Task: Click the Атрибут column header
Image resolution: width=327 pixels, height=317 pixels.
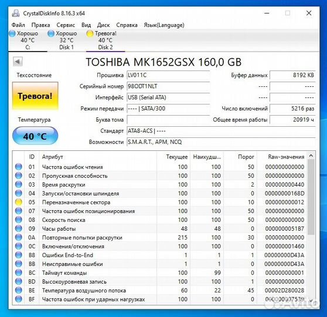Action: [x=98, y=157]
